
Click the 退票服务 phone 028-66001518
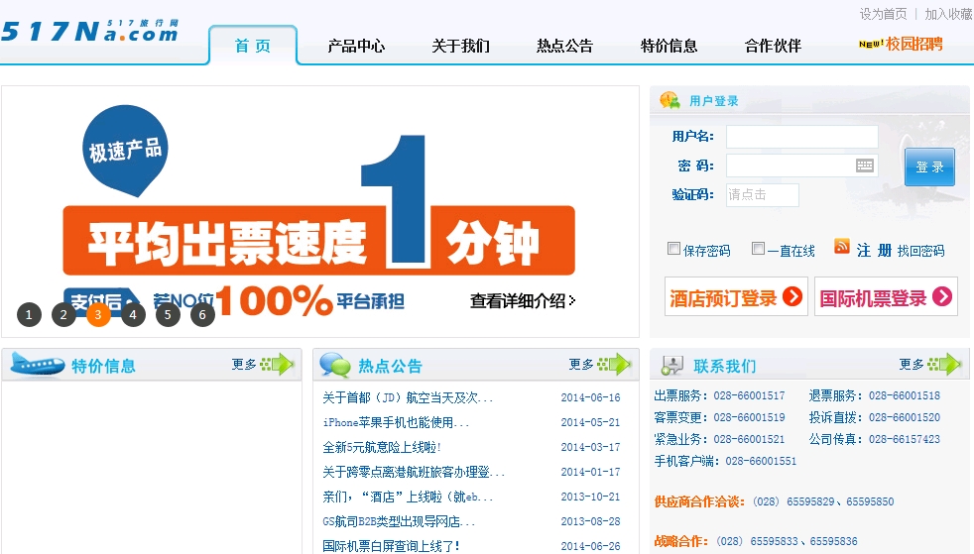[x=905, y=395]
